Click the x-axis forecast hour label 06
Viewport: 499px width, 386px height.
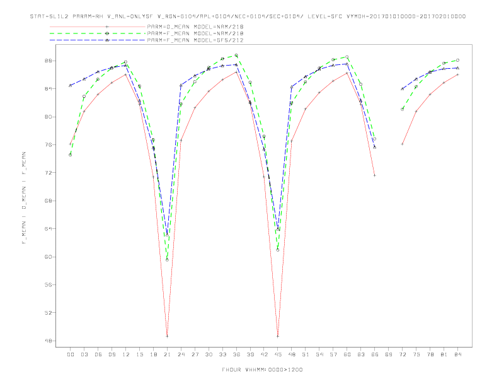click(x=98, y=354)
